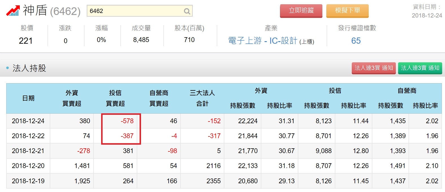445x192 pixels.
Task: Click the -278 foreign investor value
Action: [84, 151]
